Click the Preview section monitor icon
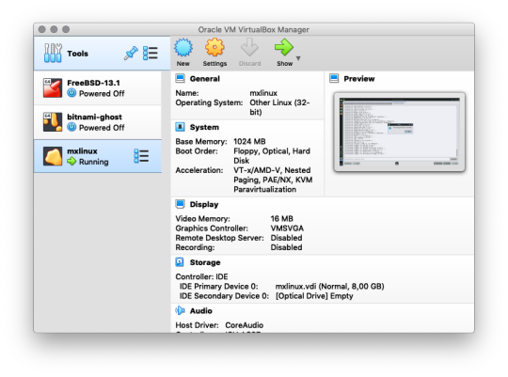508x377 pixels. click(x=334, y=78)
